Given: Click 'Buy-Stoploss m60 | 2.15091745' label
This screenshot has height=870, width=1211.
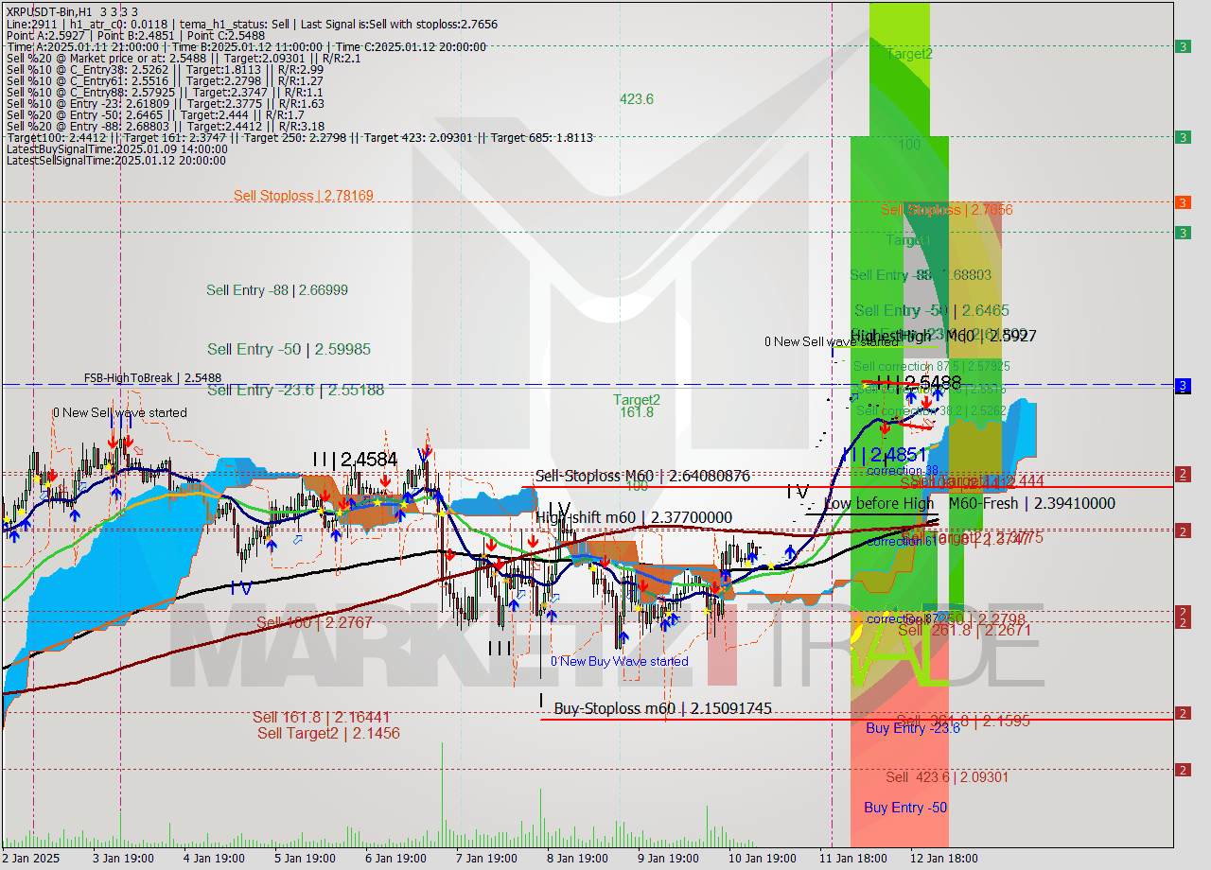Looking at the screenshot, I should 662,708.
